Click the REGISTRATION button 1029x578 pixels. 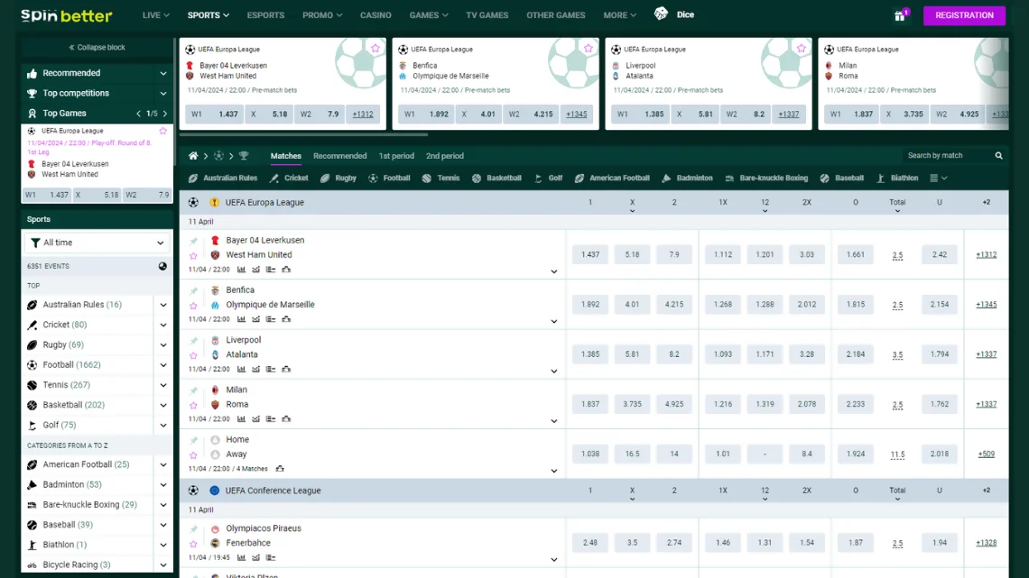964,15
